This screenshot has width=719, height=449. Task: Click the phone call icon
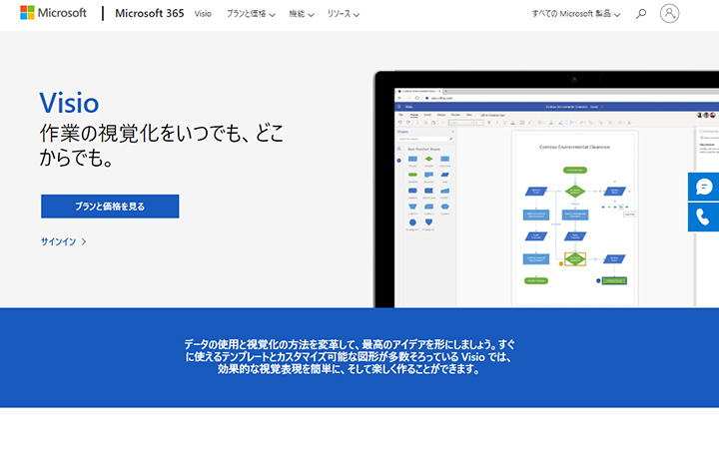point(703,218)
